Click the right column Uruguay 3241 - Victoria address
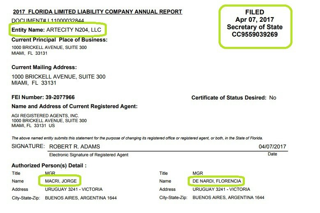Image resolution: width=320 pixels, height=213 pixels. click(221, 189)
